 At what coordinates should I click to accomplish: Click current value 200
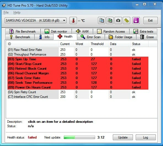pyautogui.click(x=63, y=97)
